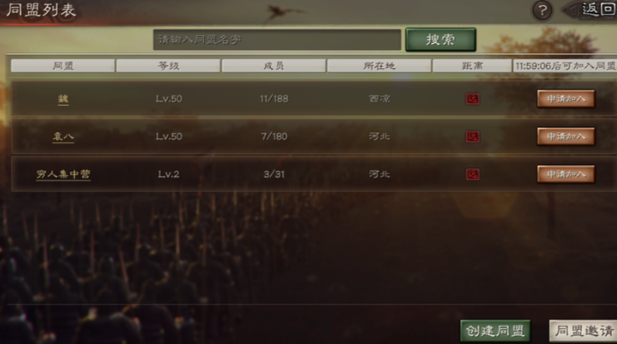Image resolution: width=617 pixels, height=344 pixels.
Task: Open the question mark help icon
Action: click(542, 10)
